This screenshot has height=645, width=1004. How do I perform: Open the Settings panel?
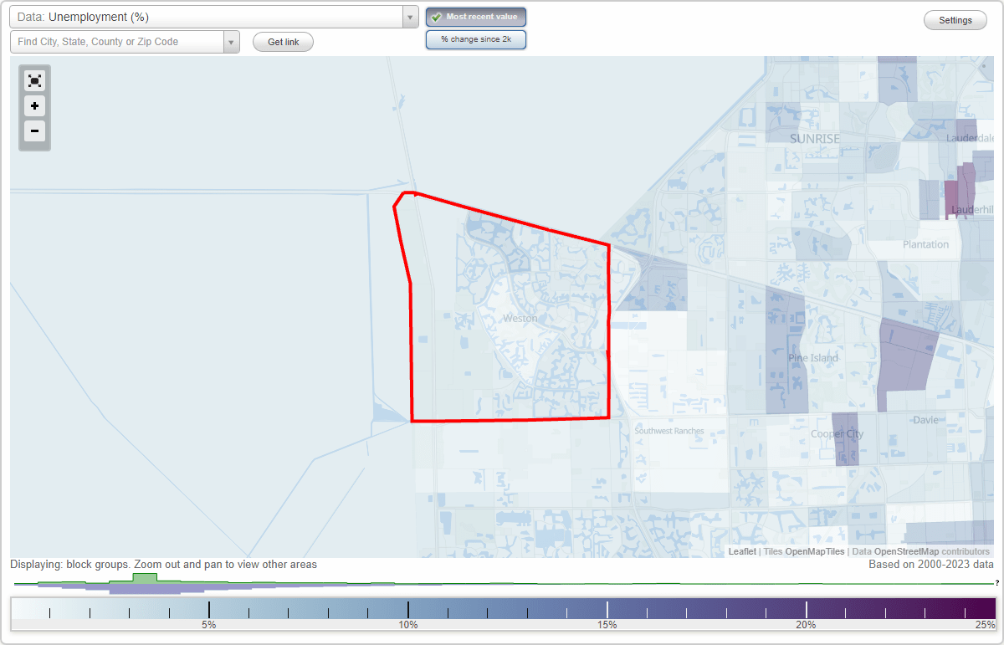coord(955,19)
